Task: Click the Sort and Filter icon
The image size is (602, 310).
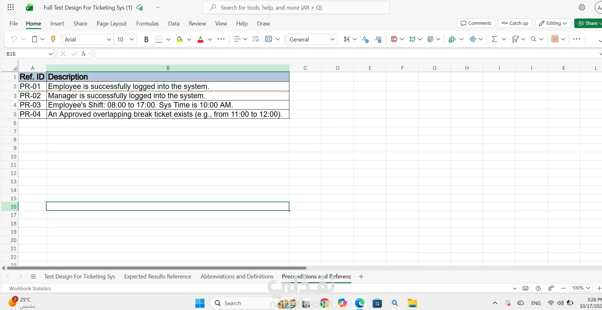Action: click(515, 39)
